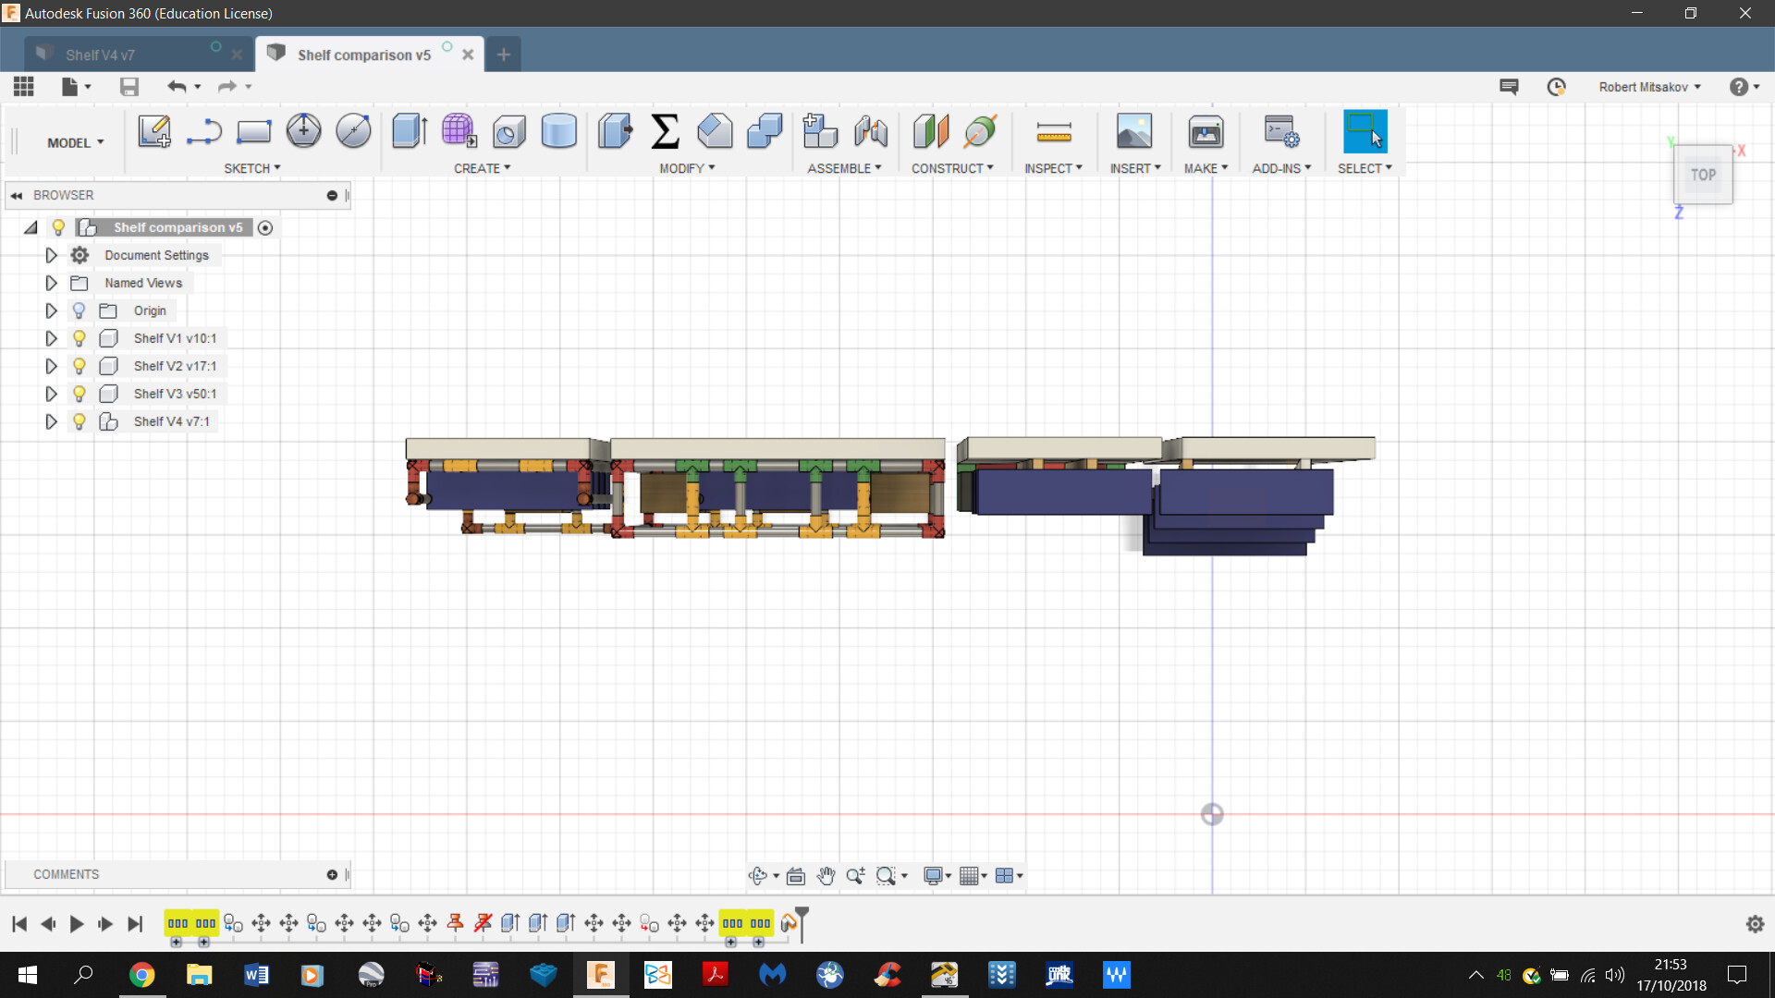The image size is (1775, 998).
Task: Toggle visibility of Shelf V1 v10:1
Action: coord(80,338)
